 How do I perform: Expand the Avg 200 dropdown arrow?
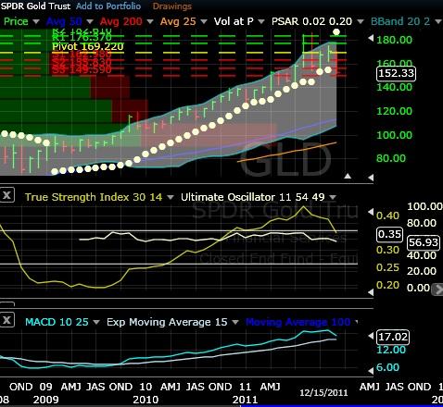[150, 21]
